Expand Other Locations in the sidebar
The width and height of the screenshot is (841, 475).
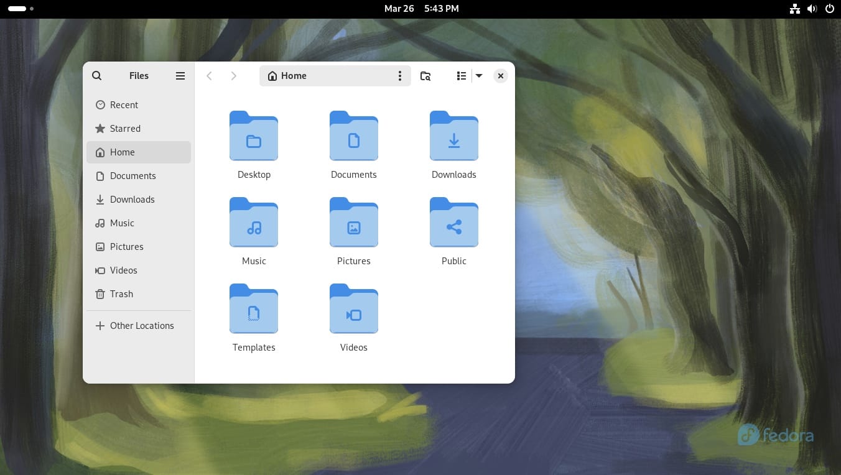[x=142, y=325]
